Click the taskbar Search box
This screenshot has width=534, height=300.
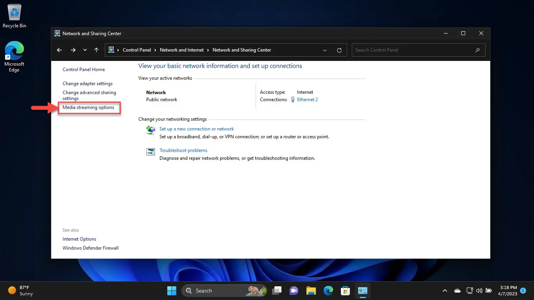tap(225, 291)
